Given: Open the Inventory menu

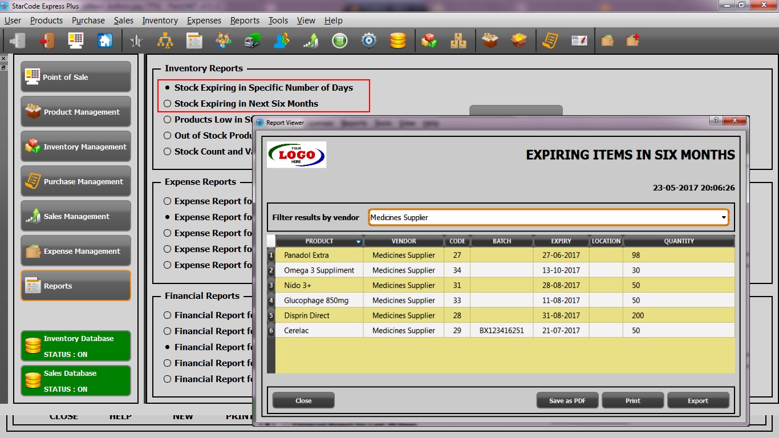Looking at the screenshot, I should (x=160, y=20).
